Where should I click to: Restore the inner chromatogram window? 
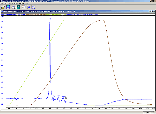tap(152, 11)
